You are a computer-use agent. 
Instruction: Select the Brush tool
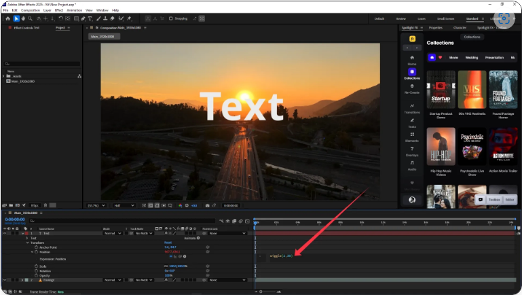(x=98, y=18)
